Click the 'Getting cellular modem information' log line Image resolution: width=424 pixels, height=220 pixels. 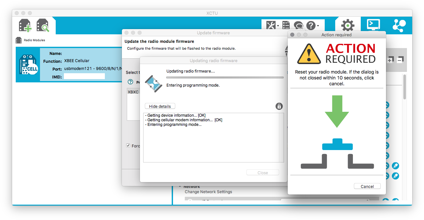point(183,120)
